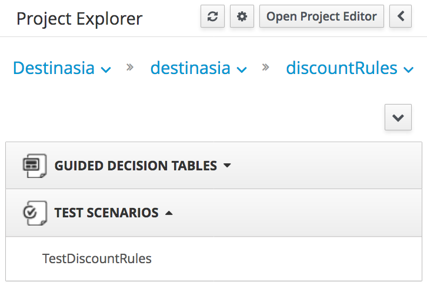Click the first double-arrow breadcrumb separator
Image resolution: width=427 pixels, height=289 pixels.
click(130, 67)
